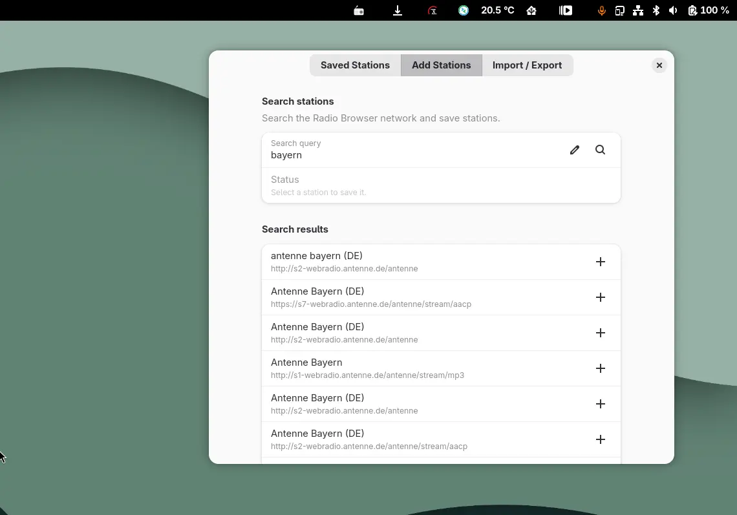Click the download arrow icon in top bar
The width and height of the screenshot is (737, 515).
coord(398,10)
